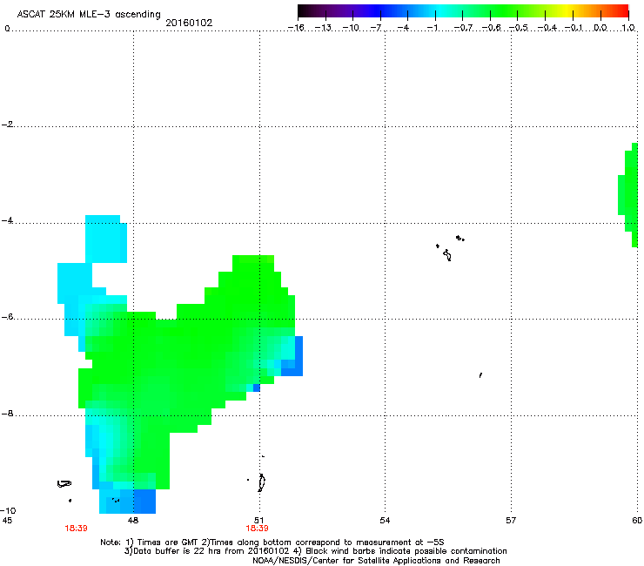Click the island outline on the 51 longitude line
Image resolution: width=644 pixels, height=566 pixels.
[x=261, y=482]
